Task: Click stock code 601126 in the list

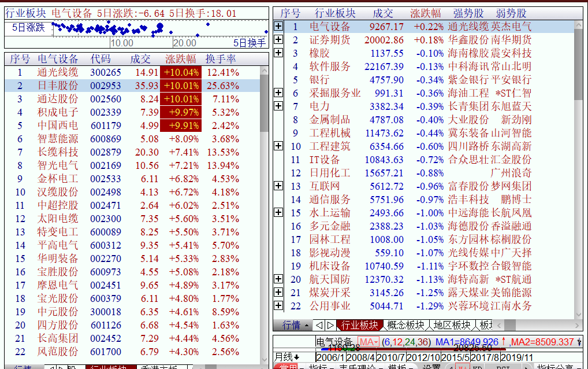Action: point(106,325)
